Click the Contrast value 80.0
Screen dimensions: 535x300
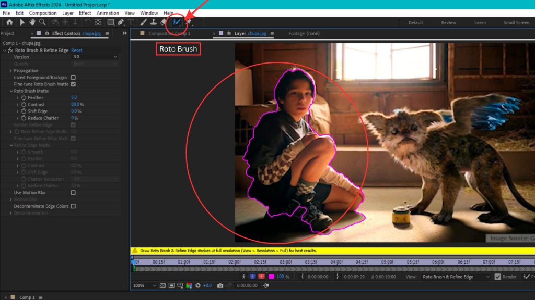point(75,104)
